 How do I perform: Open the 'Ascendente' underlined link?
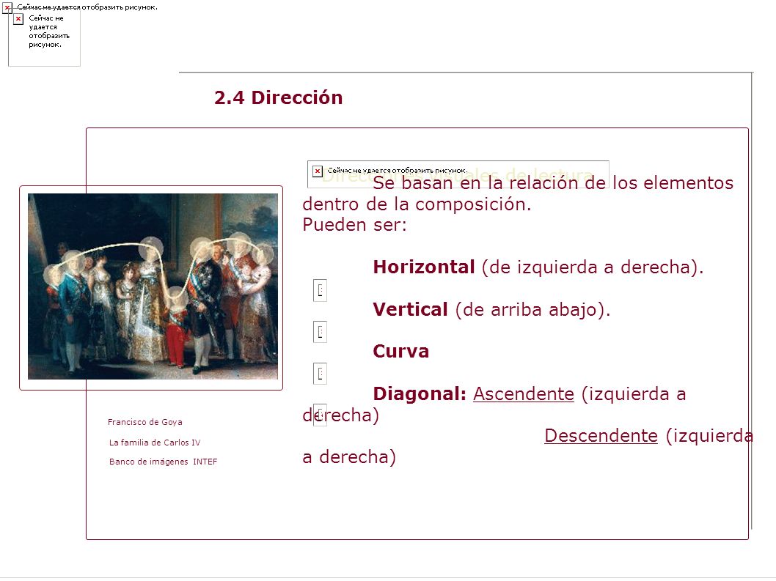pos(524,394)
